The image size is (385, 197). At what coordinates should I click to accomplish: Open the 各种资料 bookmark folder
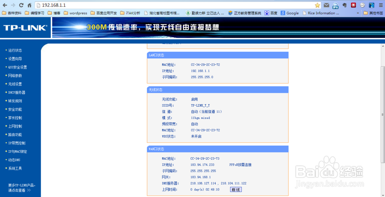[x=12, y=13]
